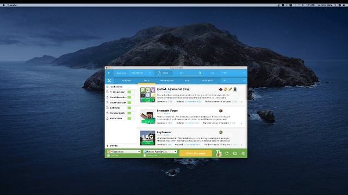Click the document icon on the top bar button

159,73
